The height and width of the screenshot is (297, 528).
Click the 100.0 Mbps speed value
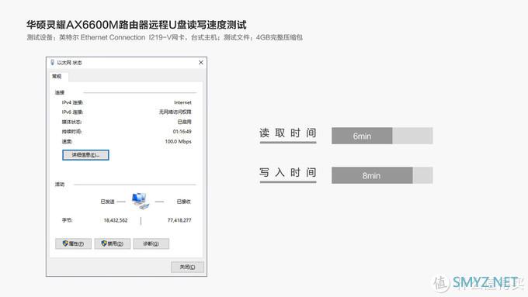pyautogui.click(x=178, y=142)
